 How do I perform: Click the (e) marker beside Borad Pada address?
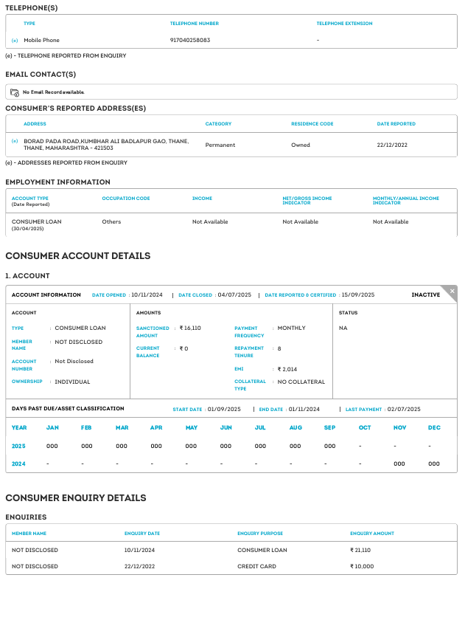click(15, 140)
